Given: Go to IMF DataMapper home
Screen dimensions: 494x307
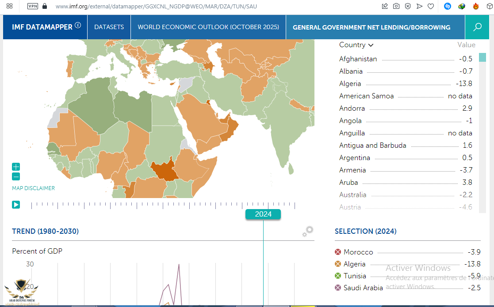Looking at the screenshot, I should tap(42, 27).
